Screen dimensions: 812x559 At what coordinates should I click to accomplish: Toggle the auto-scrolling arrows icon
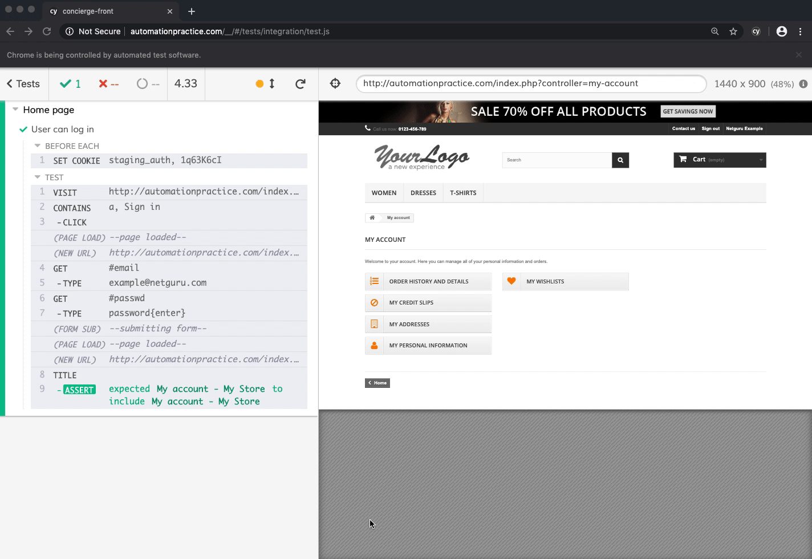coord(272,84)
